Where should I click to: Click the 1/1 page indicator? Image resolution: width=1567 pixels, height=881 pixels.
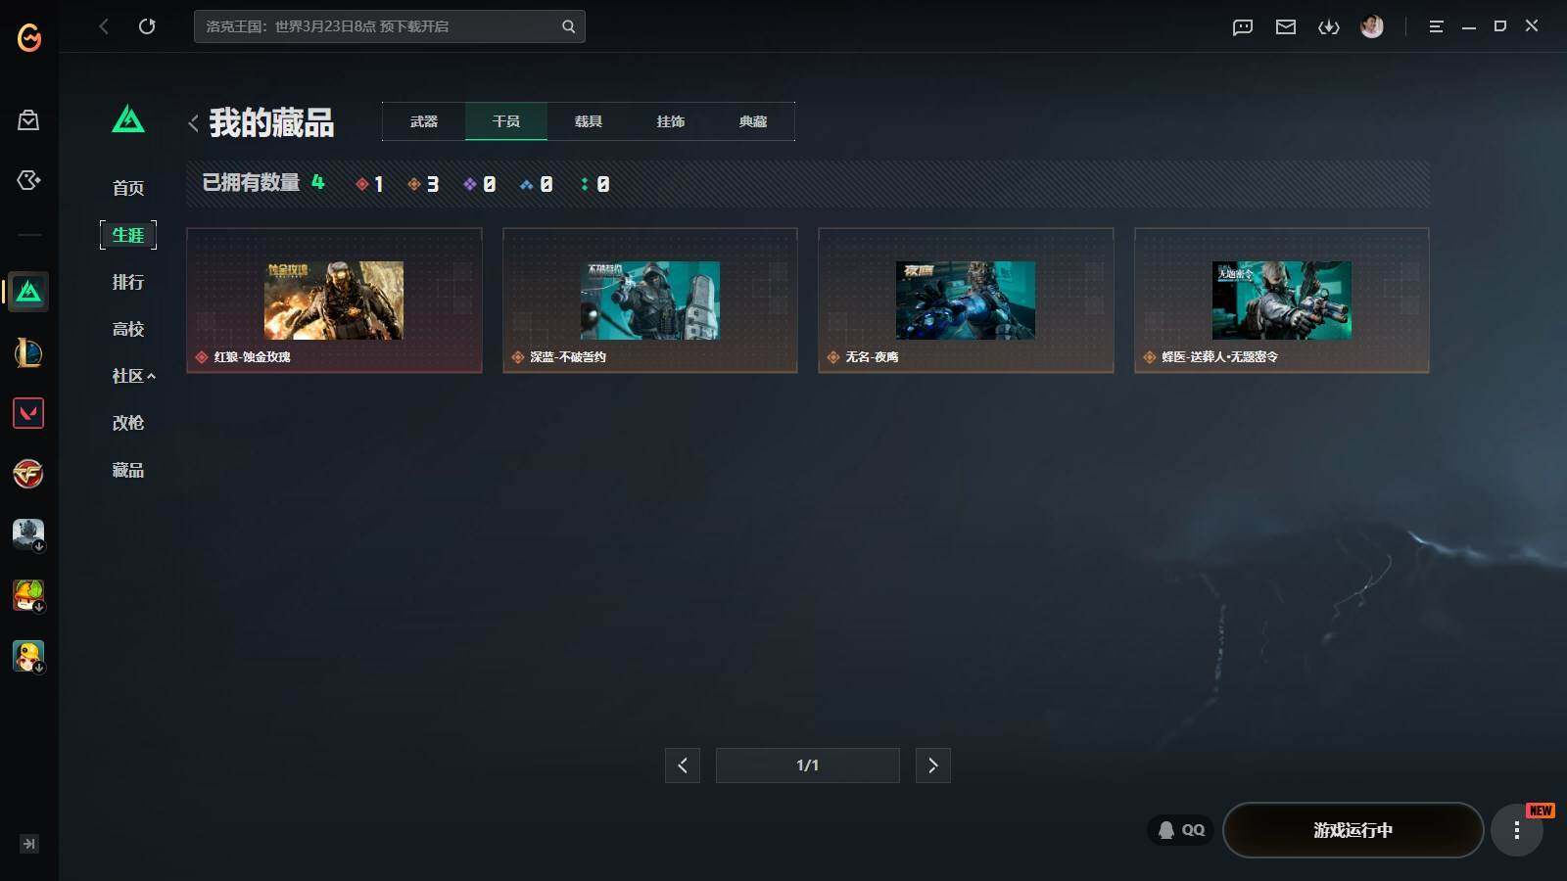tap(808, 765)
